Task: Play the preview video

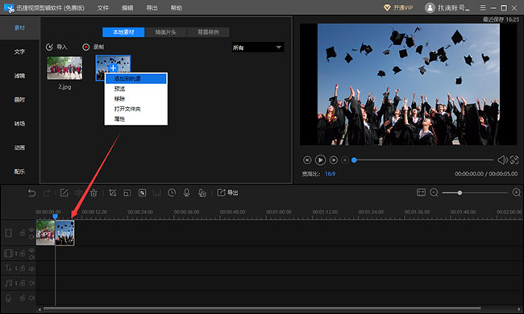Action: tap(320, 160)
